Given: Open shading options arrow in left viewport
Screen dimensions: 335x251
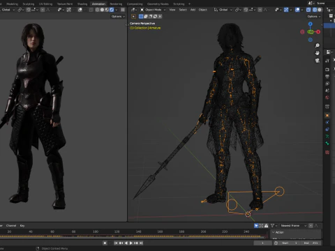Looking at the screenshot, I should coord(117,10).
